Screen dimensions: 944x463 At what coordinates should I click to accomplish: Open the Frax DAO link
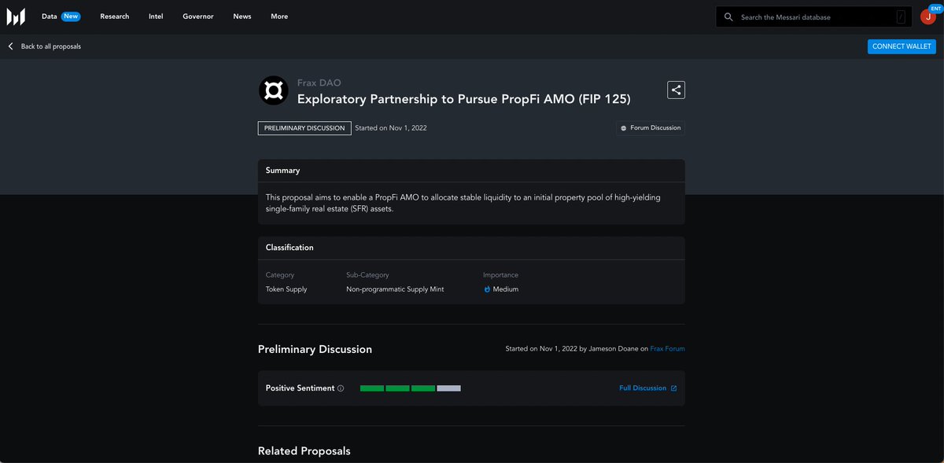319,83
